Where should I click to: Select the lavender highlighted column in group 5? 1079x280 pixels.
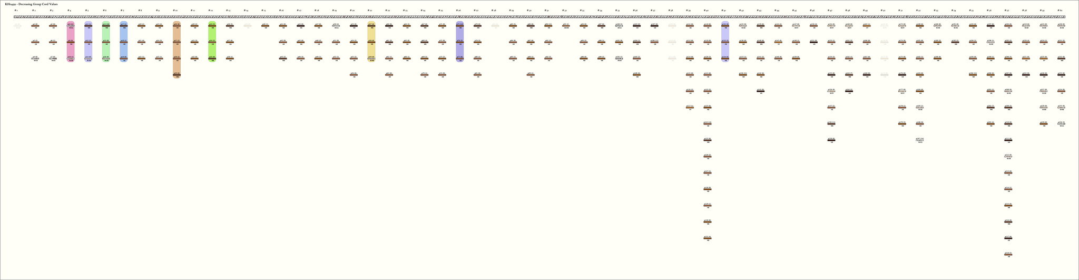(x=89, y=42)
